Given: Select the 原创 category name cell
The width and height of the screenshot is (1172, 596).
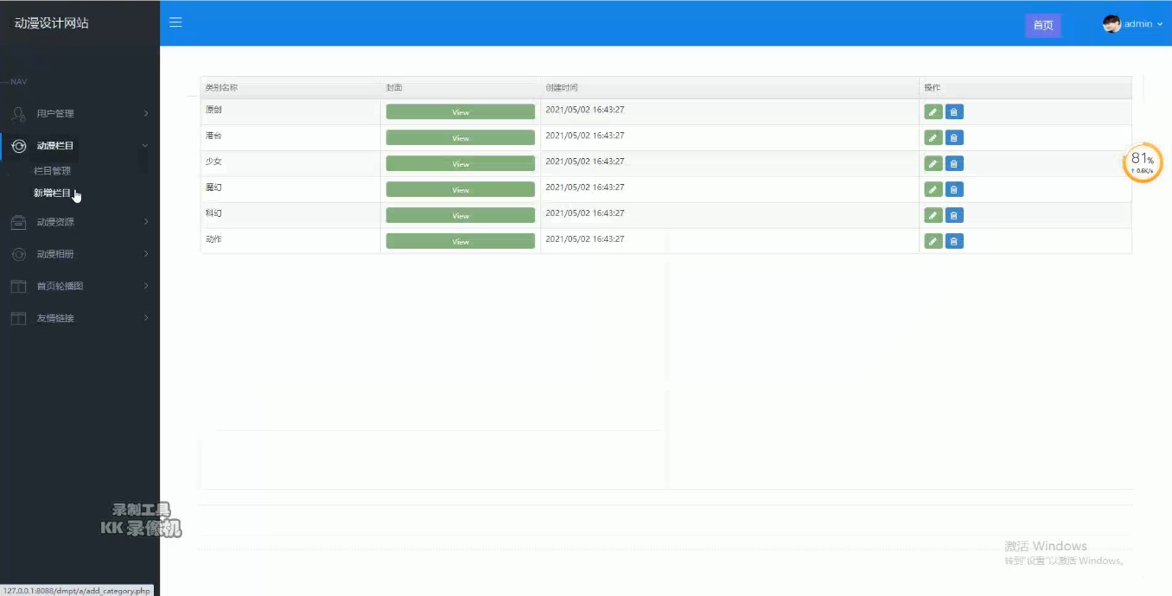Looking at the screenshot, I should tap(290, 111).
